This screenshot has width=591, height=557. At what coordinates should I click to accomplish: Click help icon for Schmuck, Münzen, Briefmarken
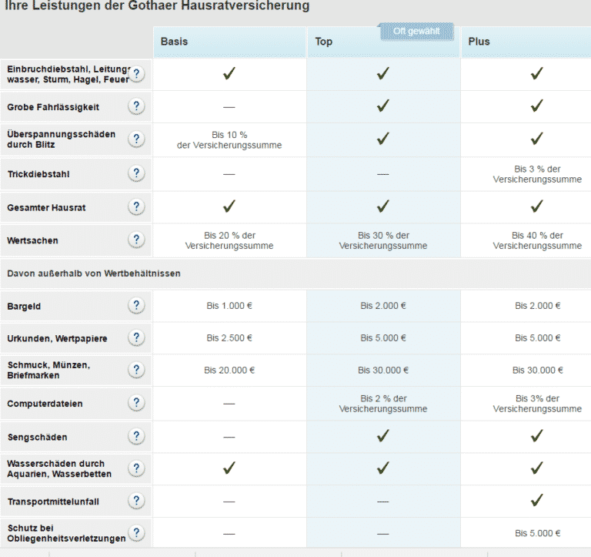[x=136, y=370]
